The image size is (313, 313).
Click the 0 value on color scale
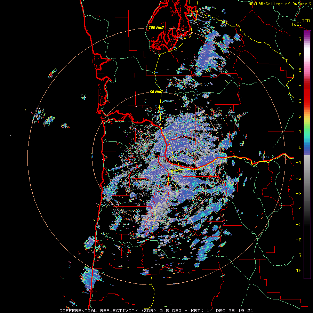300,147
